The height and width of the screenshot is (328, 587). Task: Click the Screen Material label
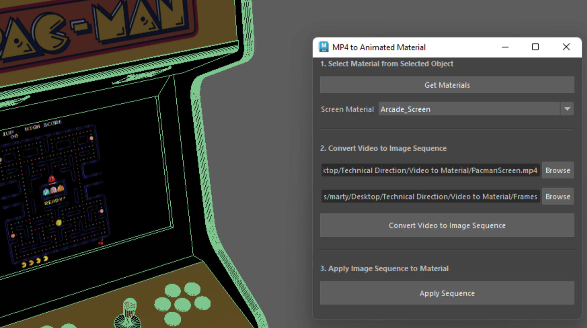point(347,109)
